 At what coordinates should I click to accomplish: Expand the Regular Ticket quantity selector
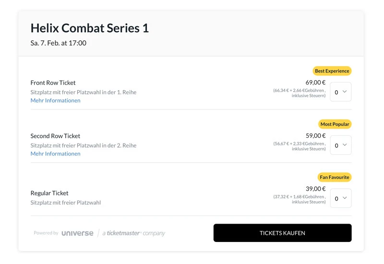point(340,198)
